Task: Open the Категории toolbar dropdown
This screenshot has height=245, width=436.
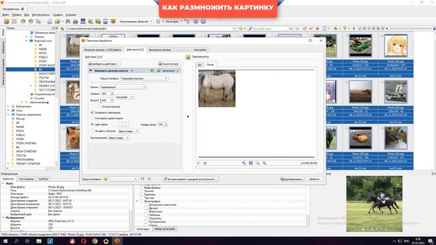Action: coord(174,21)
